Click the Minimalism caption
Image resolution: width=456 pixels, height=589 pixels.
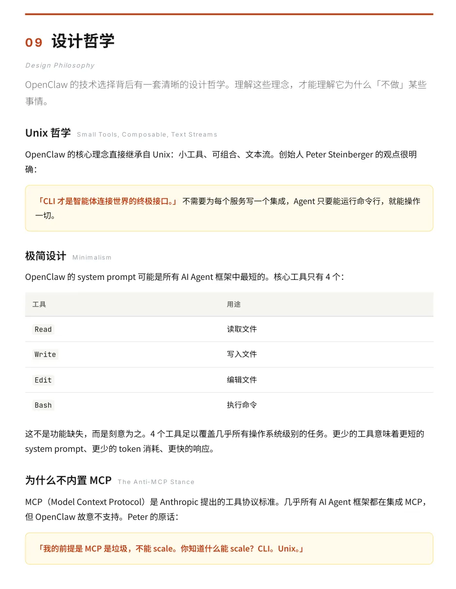(92, 258)
